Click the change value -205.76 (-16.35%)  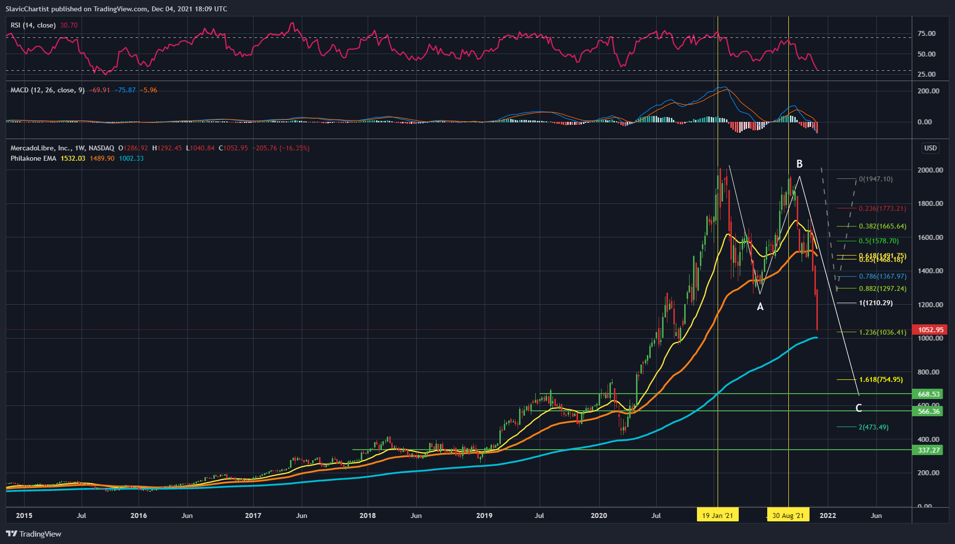point(280,148)
